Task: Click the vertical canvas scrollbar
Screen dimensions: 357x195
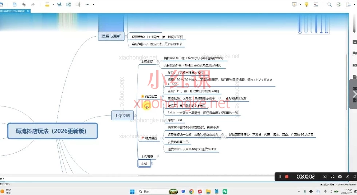Action: pos(347,82)
